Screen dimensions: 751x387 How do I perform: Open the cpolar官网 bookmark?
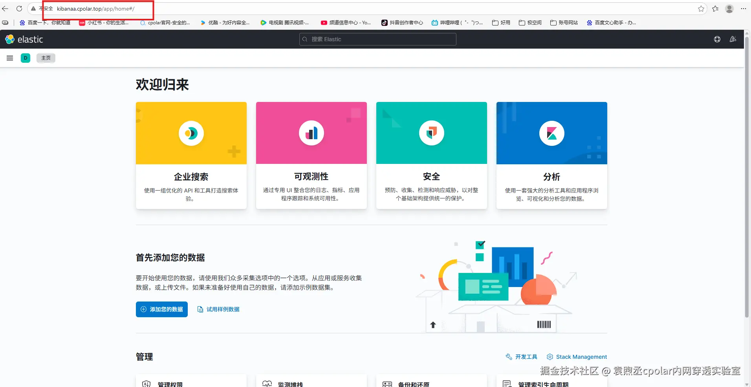pos(165,23)
